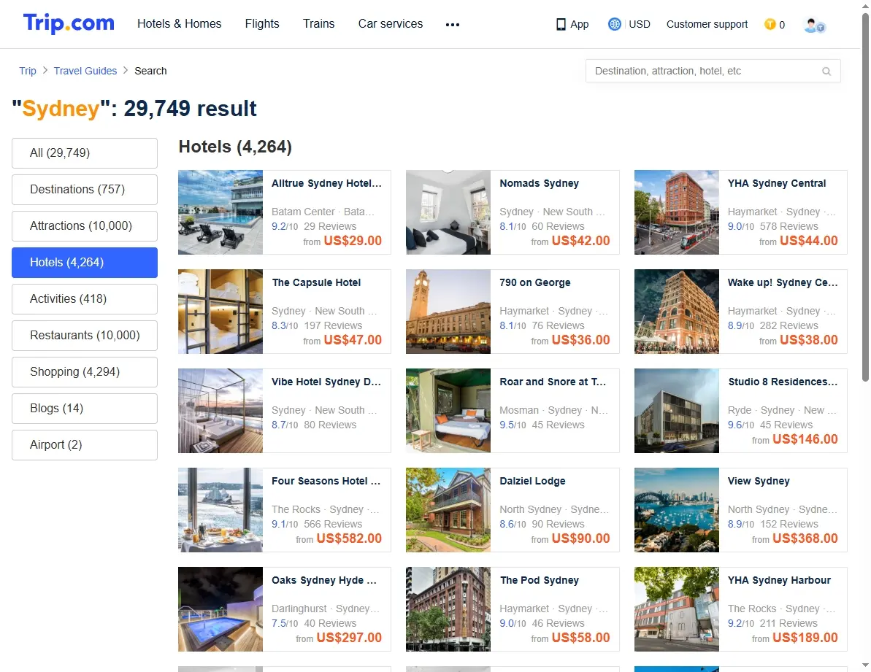Viewport: 871px width, 672px height.
Task: Click the US$146.00 price
Action: pos(805,439)
